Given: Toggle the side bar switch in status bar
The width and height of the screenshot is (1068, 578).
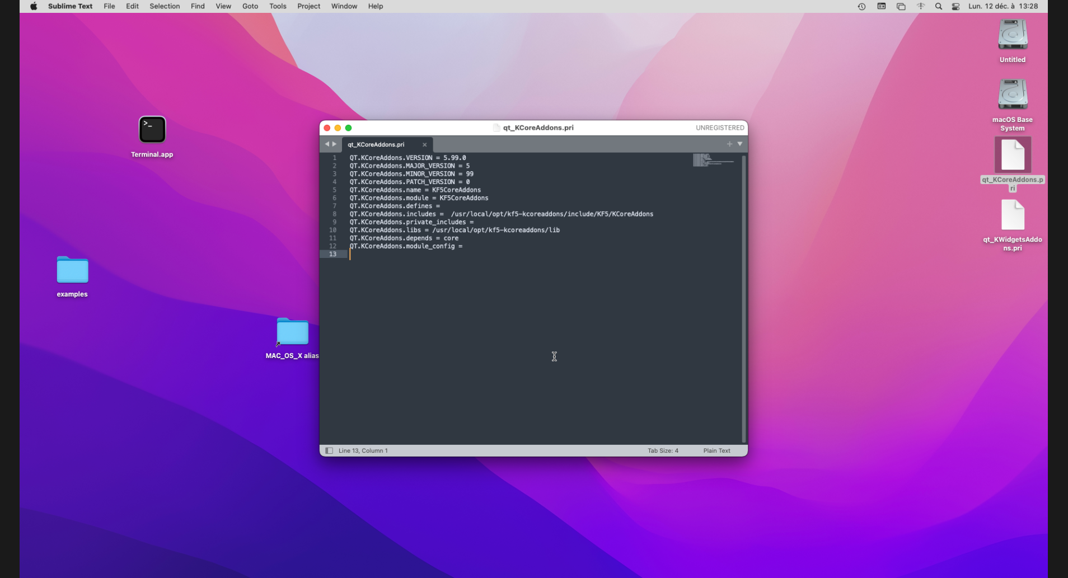Looking at the screenshot, I should 329,450.
